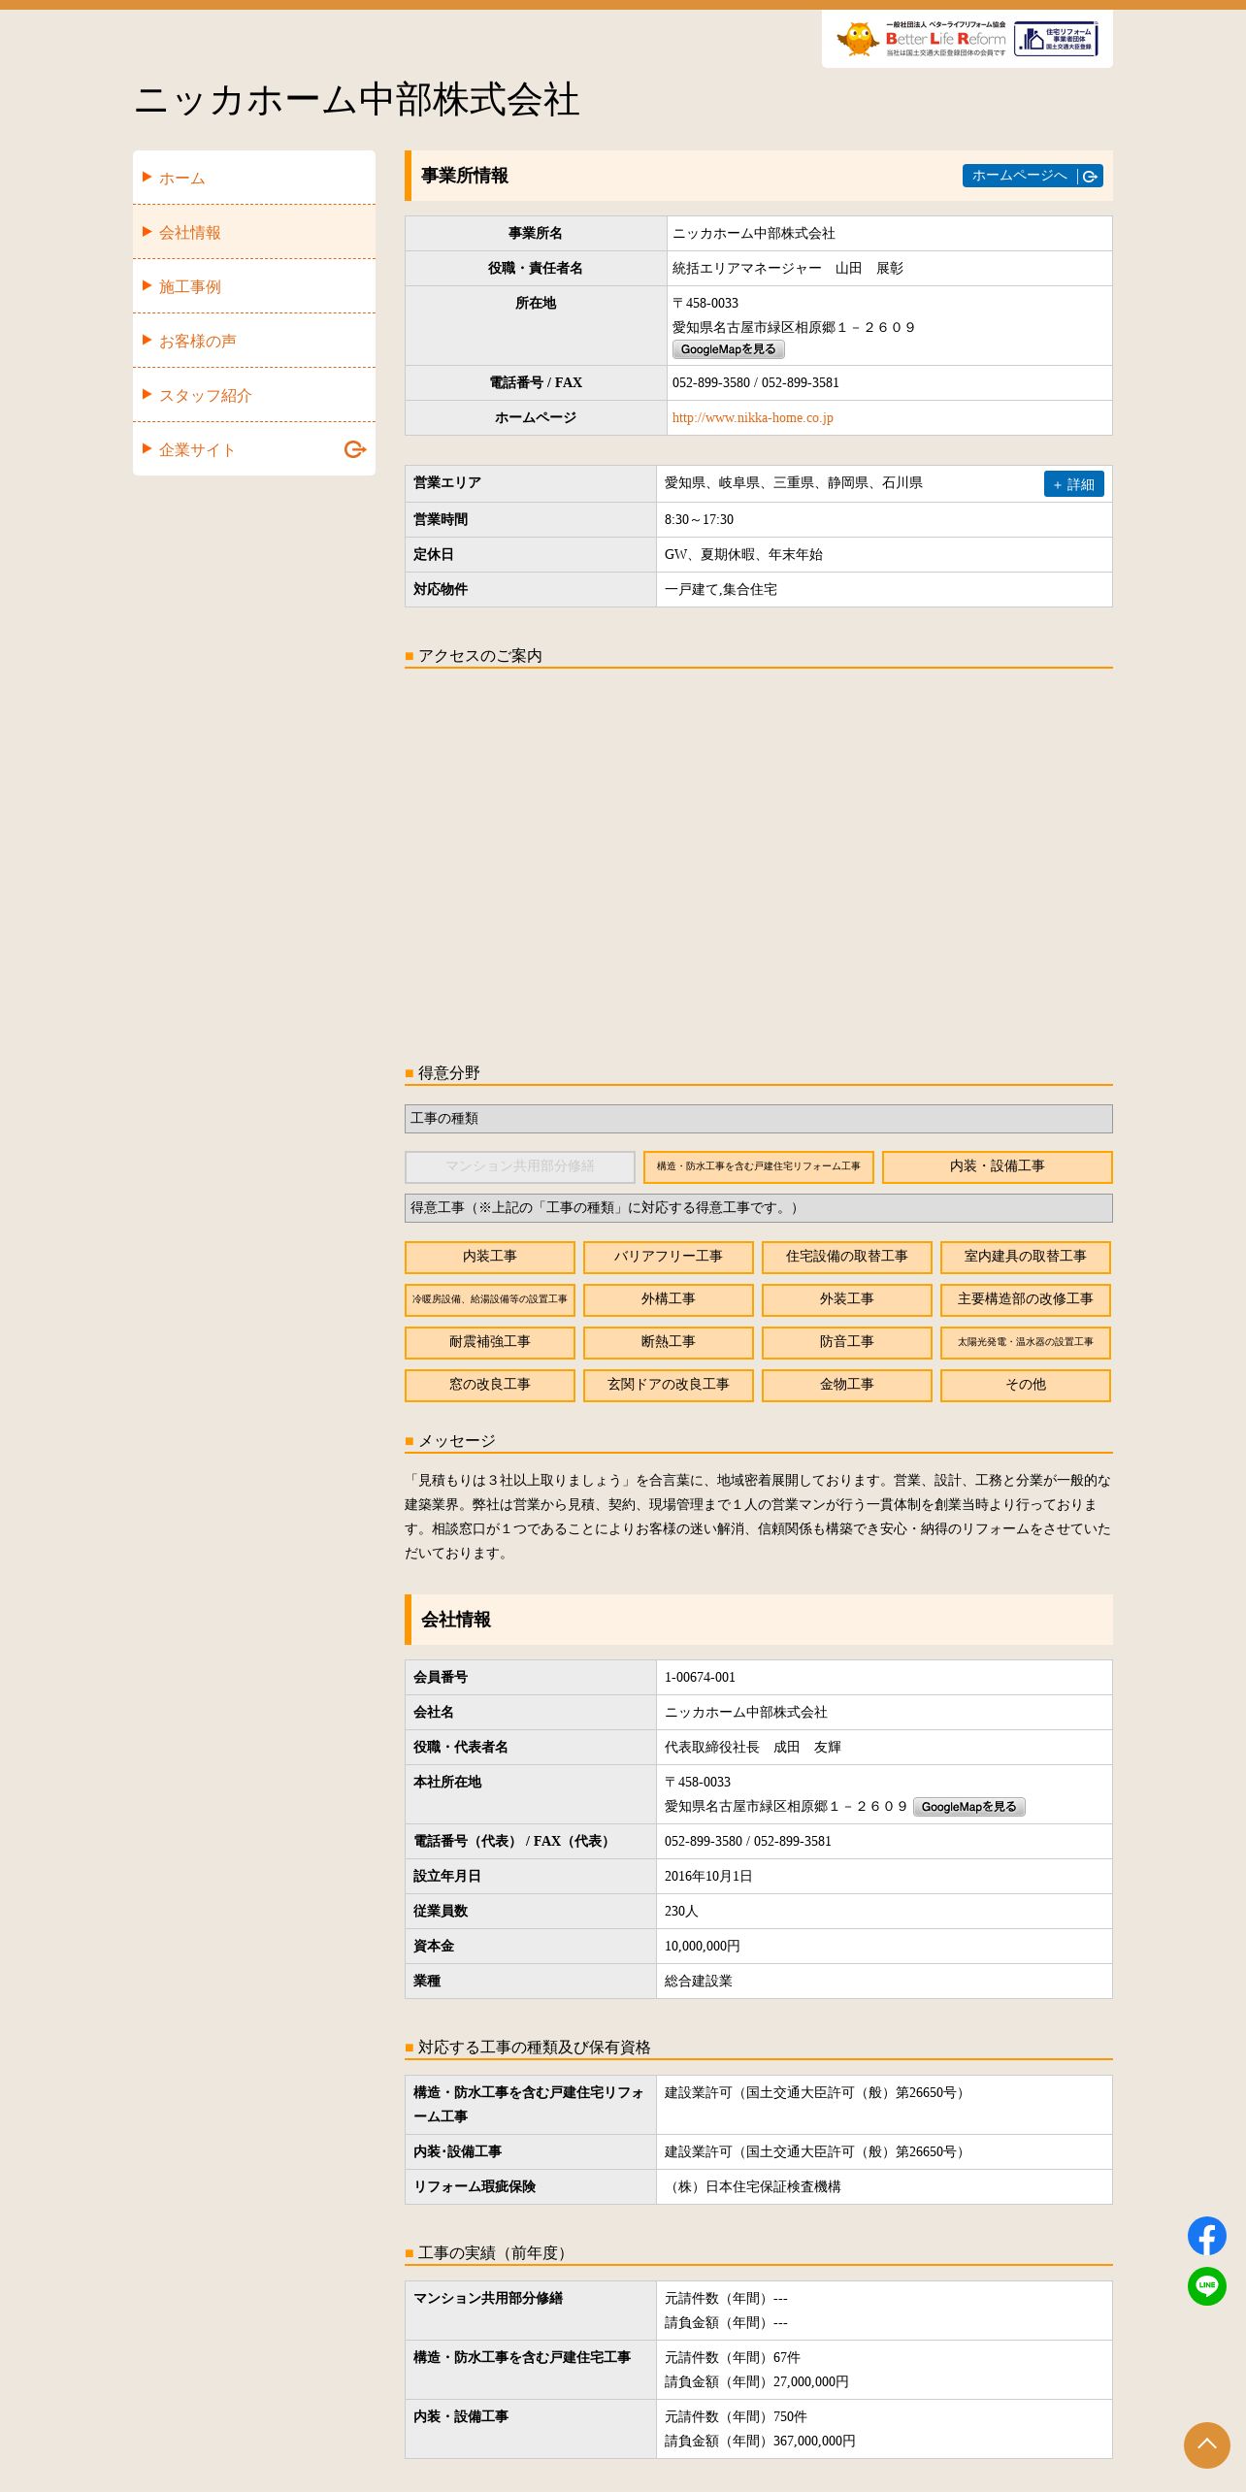The height and width of the screenshot is (2492, 1246).
Task: Click the 一戸建て,集合住宅 cell
Action: (884, 590)
